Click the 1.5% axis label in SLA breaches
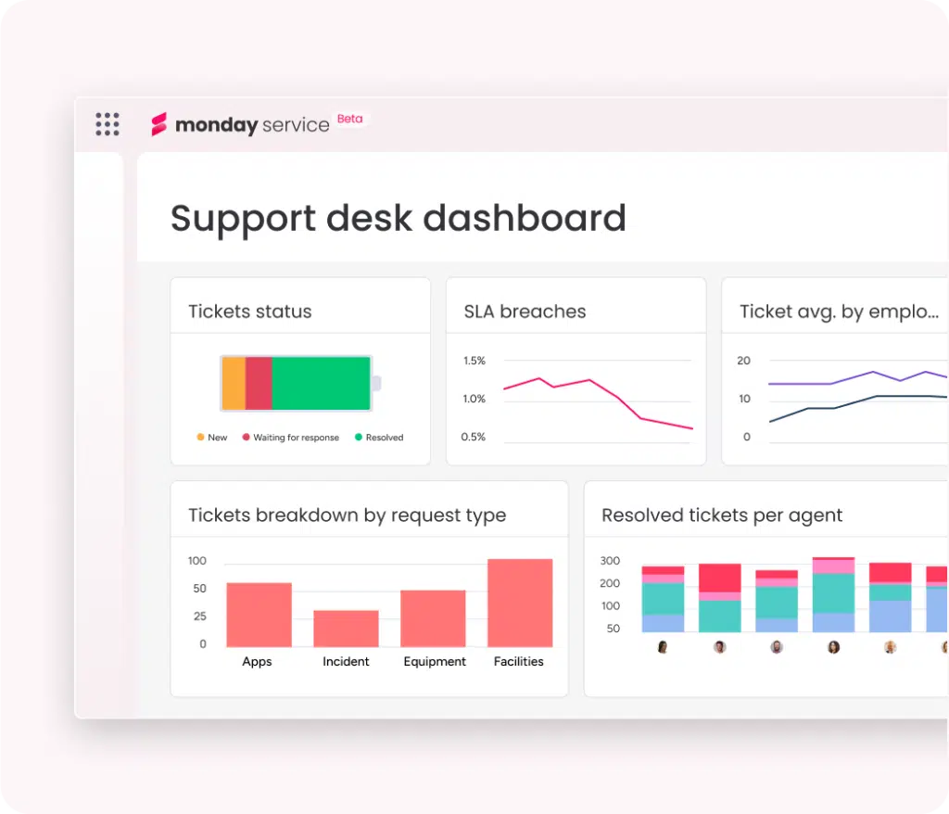 pyautogui.click(x=474, y=361)
